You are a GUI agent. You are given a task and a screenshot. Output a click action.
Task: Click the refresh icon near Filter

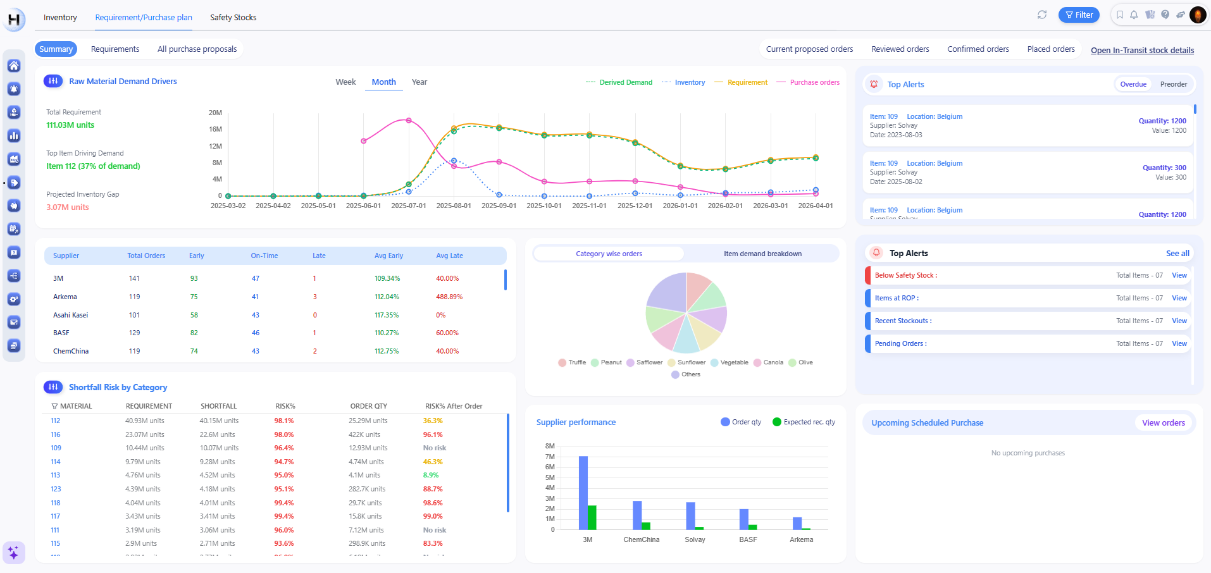point(1041,15)
